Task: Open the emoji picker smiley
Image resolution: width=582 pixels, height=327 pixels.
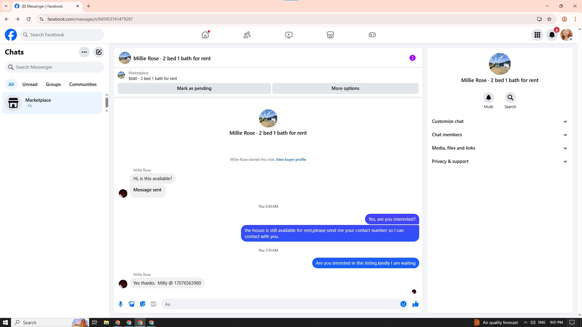Action: coord(403,304)
